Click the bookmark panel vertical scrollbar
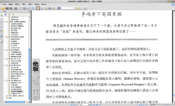This screenshot has width=175, height=106. click(29, 74)
